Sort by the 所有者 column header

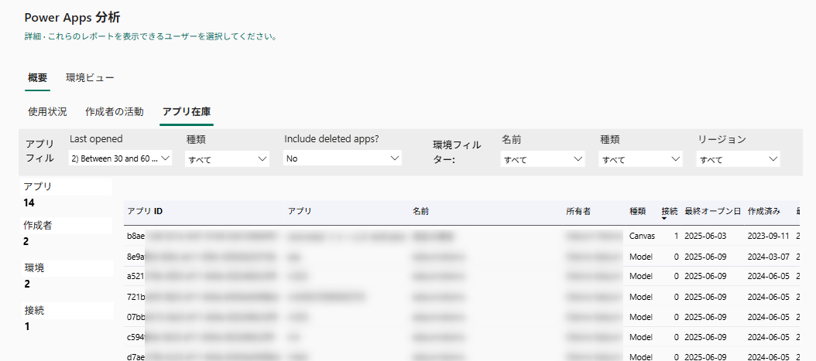point(578,211)
